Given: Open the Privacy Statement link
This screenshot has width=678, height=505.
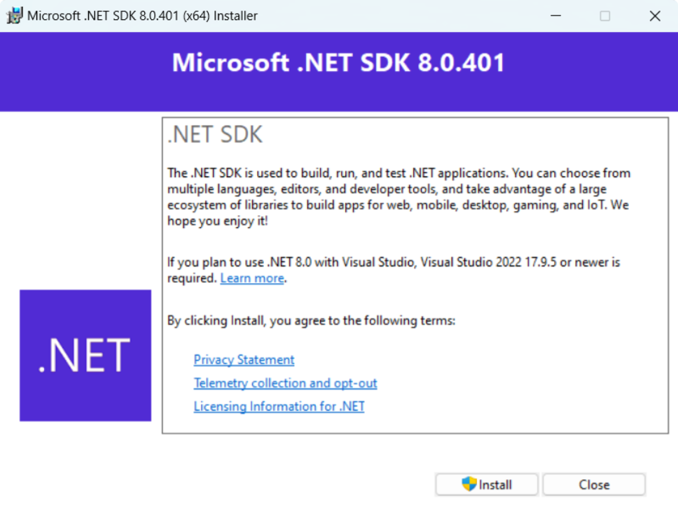Looking at the screenshot, I should coord(244,360).
